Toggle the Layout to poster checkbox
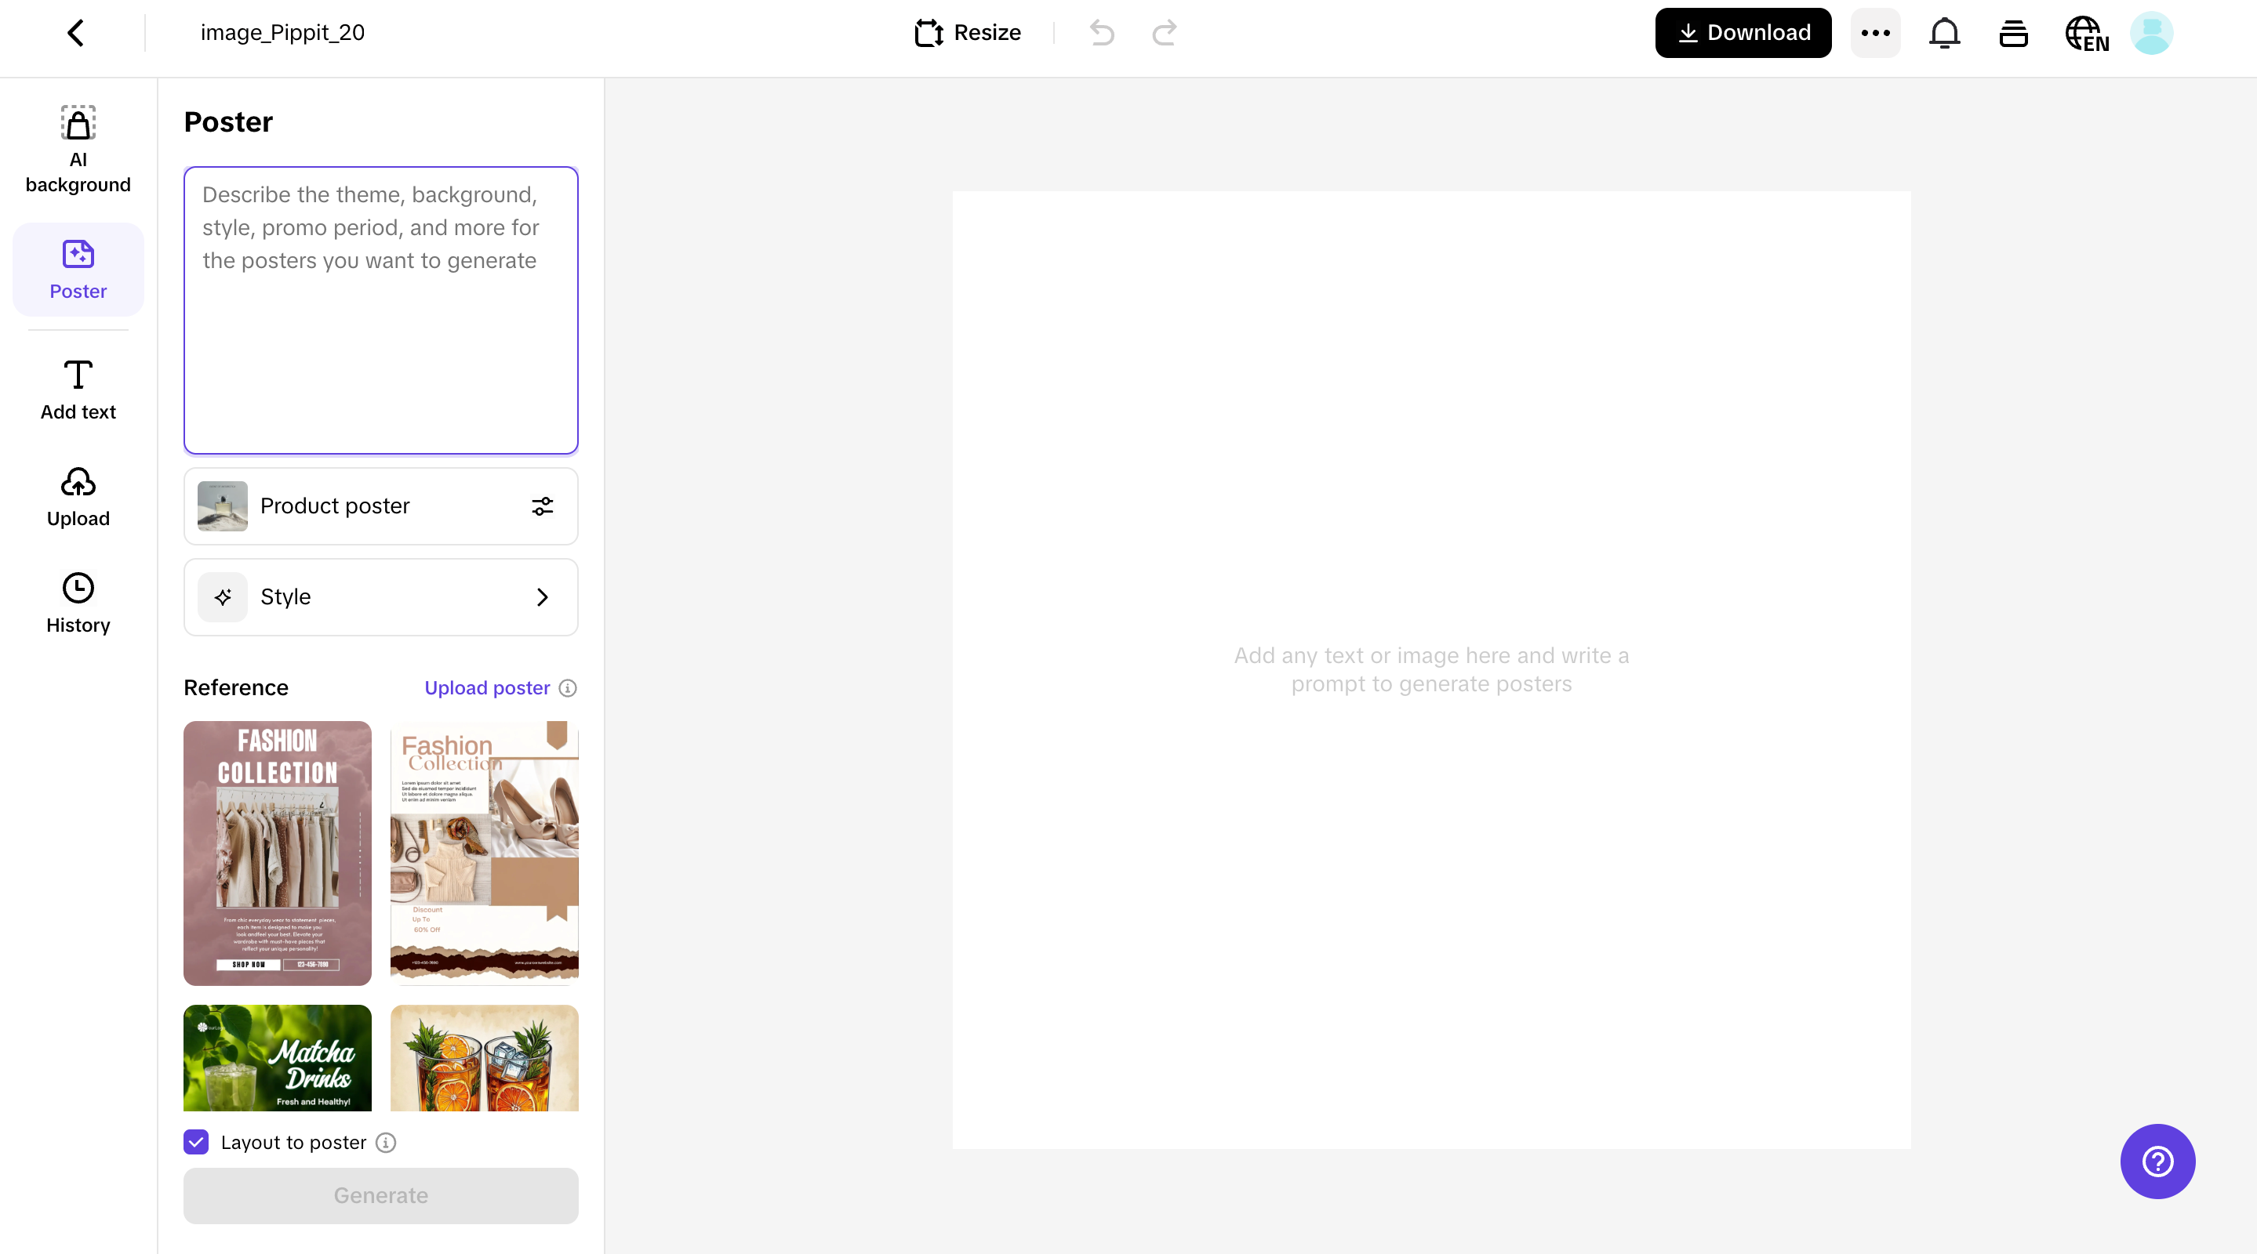The height and width of the screenshot is (1254, 2257). click(196, 1142)
